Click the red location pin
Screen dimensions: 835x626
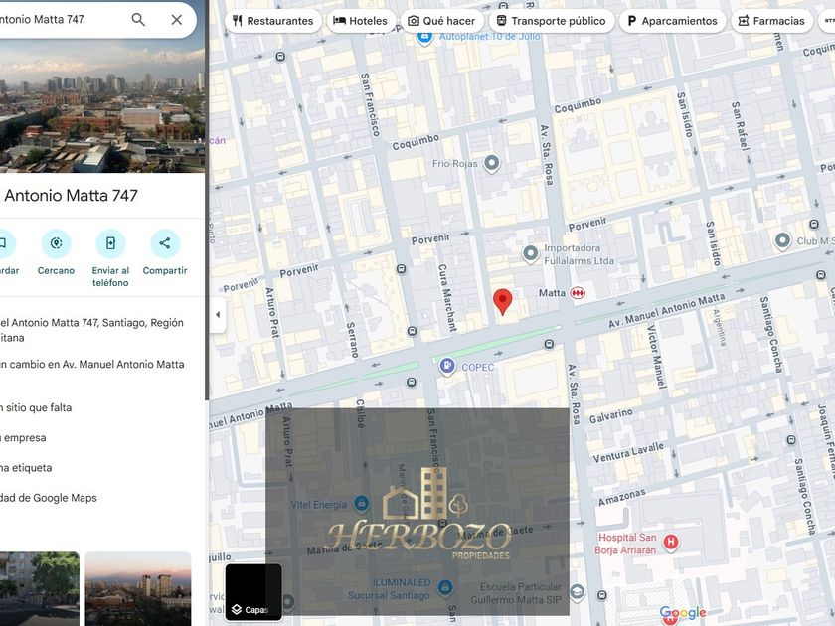click(x=502, y=302)
